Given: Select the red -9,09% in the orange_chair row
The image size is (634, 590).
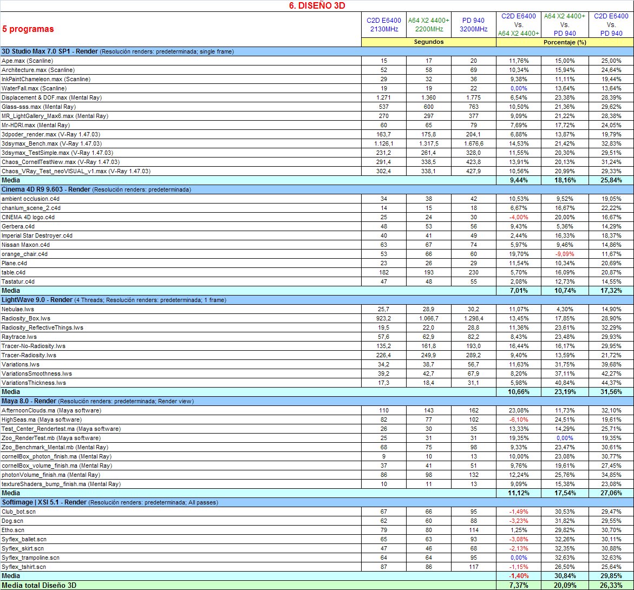Looking at the screenshot, I should [x=565, y=254].
